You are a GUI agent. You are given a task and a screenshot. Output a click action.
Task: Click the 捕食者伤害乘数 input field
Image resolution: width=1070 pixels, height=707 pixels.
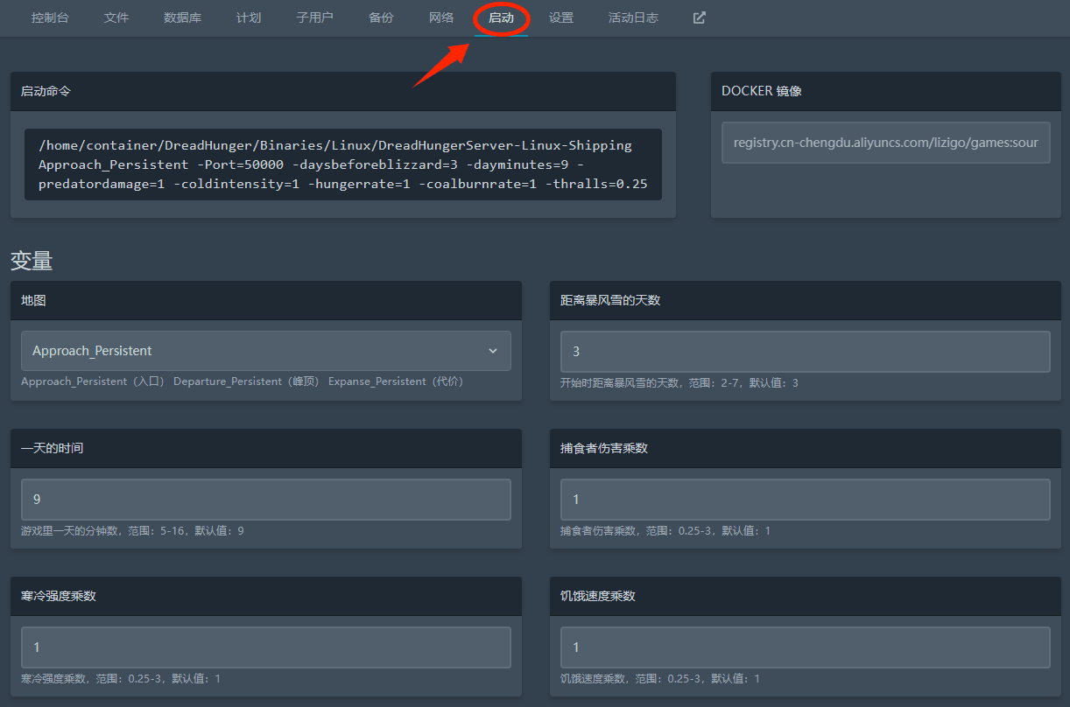[806, 499]
